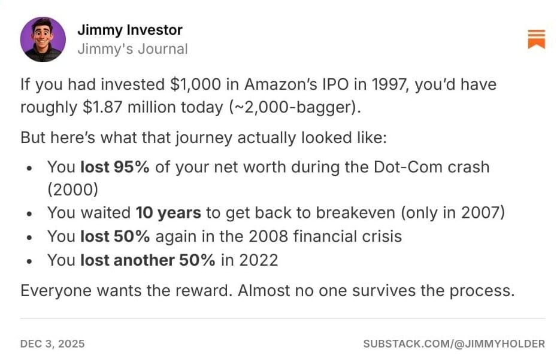The width and height of the screenshot is (557, 359).
Task: Click the 'Almost no one survives' sentence
Action: [x=376, y=291]
